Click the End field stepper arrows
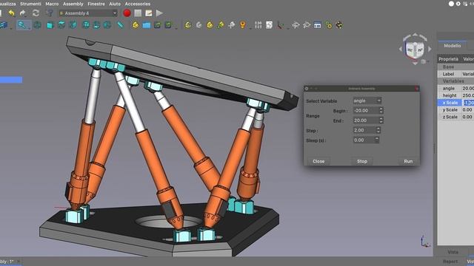Screen dimensions: 474x266 point(381,120)
